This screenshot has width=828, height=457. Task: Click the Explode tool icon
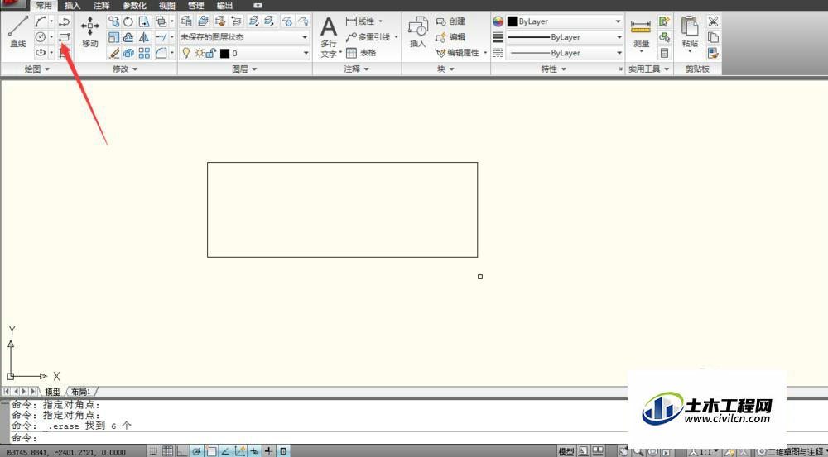(128, 53)
